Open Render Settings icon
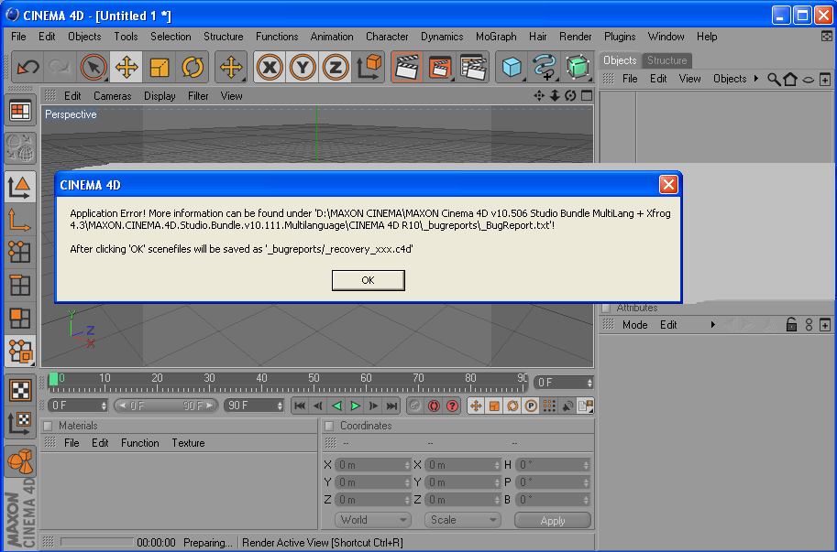The image size is (837, 552). 473,67
